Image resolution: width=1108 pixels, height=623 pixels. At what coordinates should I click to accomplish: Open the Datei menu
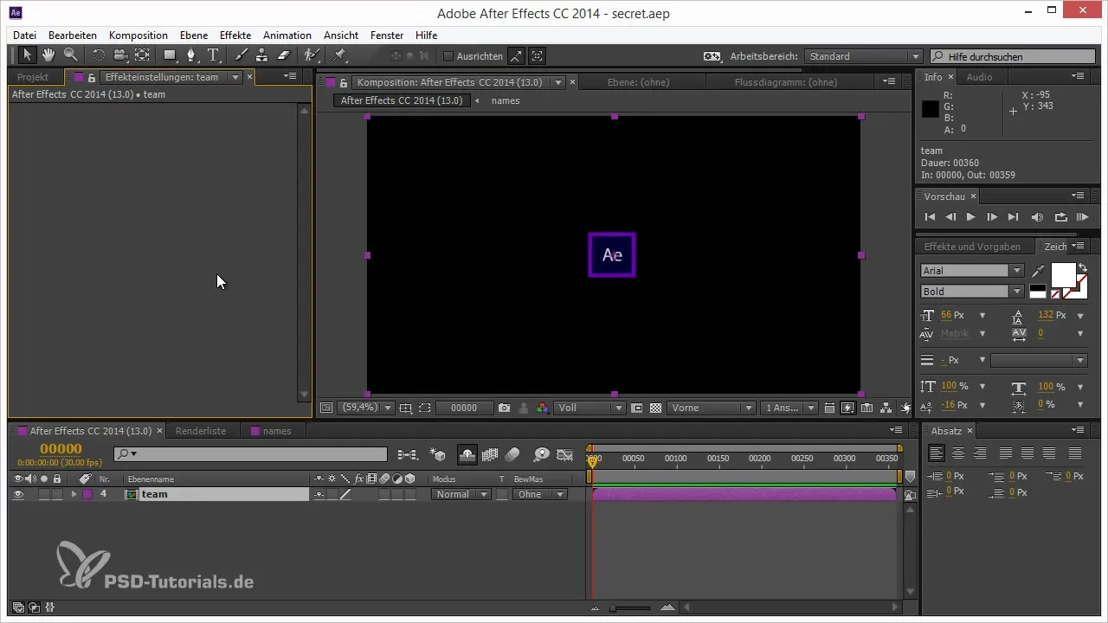pyautogui.click(x=24, y=35)
